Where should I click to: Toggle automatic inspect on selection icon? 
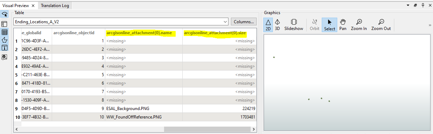click(x=5, y=14)
